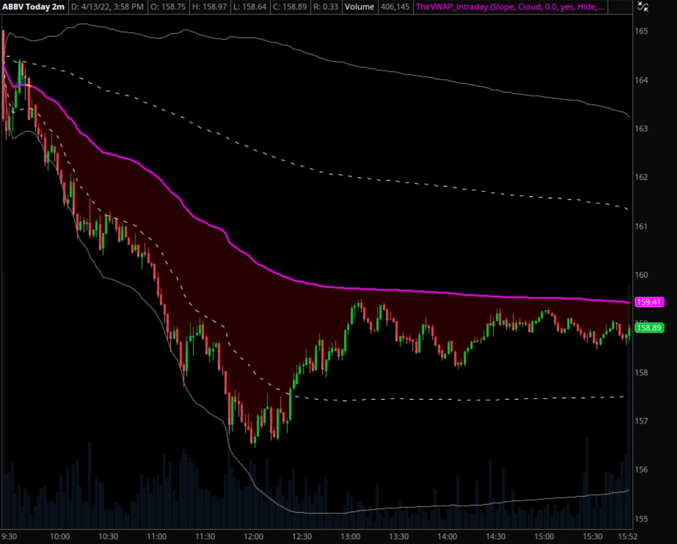Click the high price H: 158.97

tap(208, 7)
